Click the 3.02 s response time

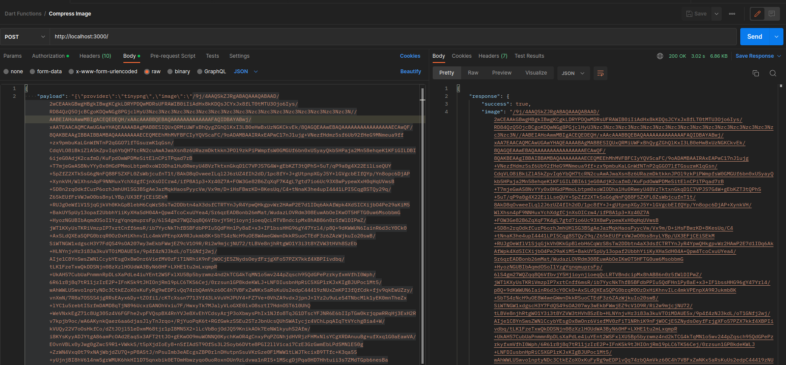coord(698,56)
